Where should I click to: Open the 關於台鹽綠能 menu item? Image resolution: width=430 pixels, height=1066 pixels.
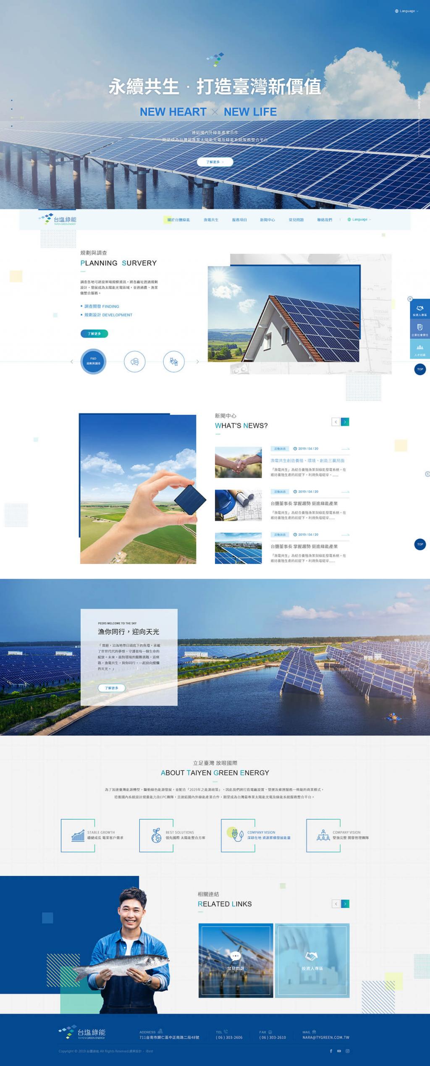point(178,220)
